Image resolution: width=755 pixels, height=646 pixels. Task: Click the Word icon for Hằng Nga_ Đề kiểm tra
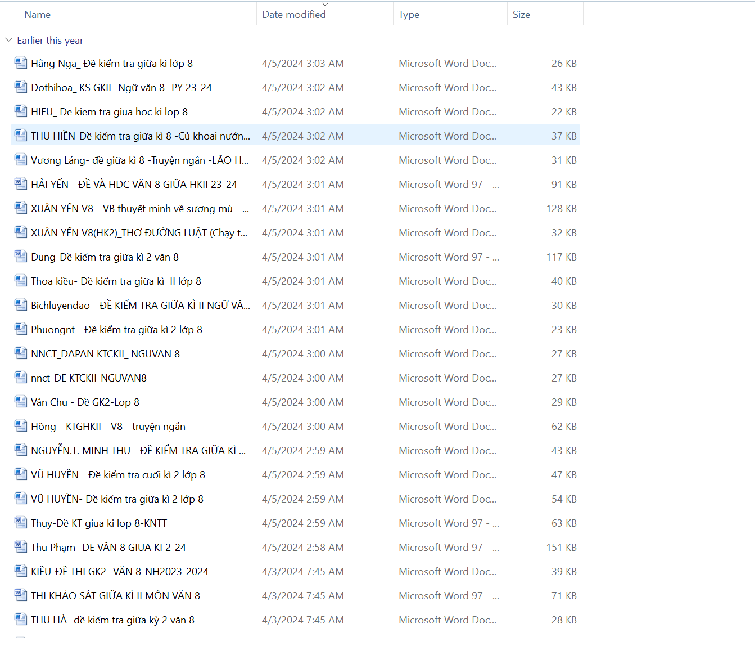tap(21, 62)
